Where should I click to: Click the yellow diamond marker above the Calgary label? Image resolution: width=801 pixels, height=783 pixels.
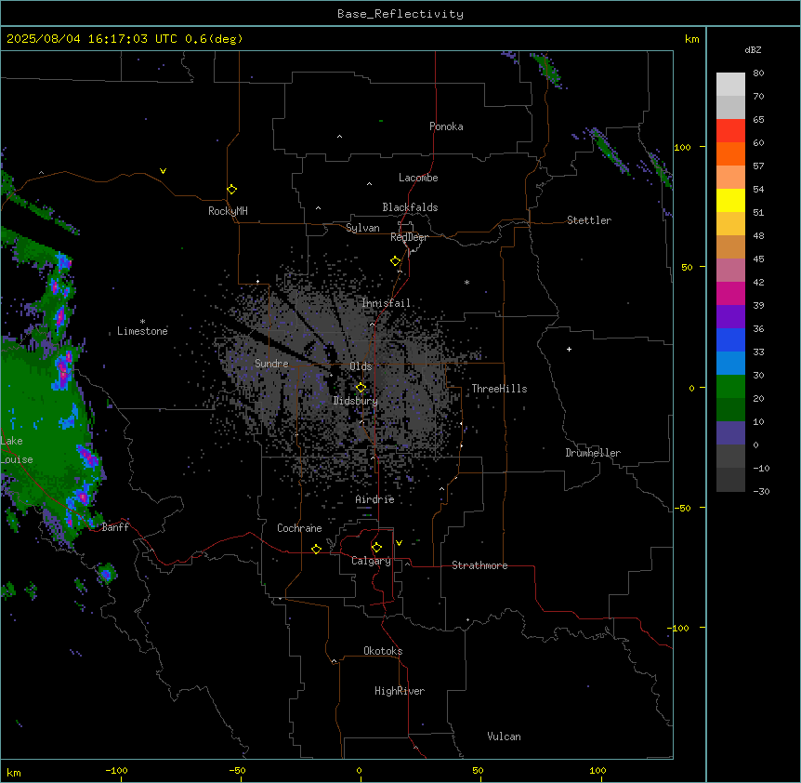(376, 548)
